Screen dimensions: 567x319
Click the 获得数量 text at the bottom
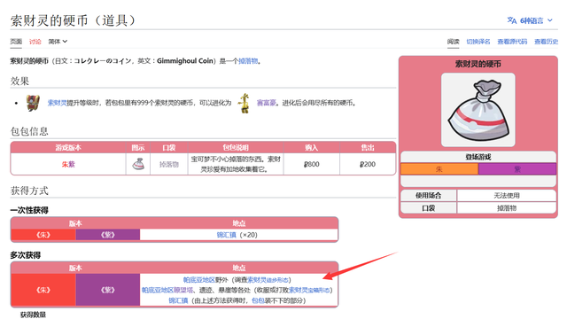pos(34,315)
